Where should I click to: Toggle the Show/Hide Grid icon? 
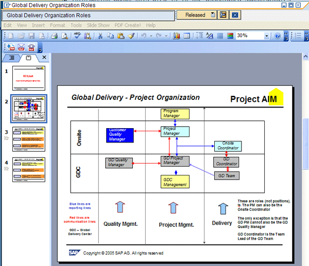click(x=220, y=36)
